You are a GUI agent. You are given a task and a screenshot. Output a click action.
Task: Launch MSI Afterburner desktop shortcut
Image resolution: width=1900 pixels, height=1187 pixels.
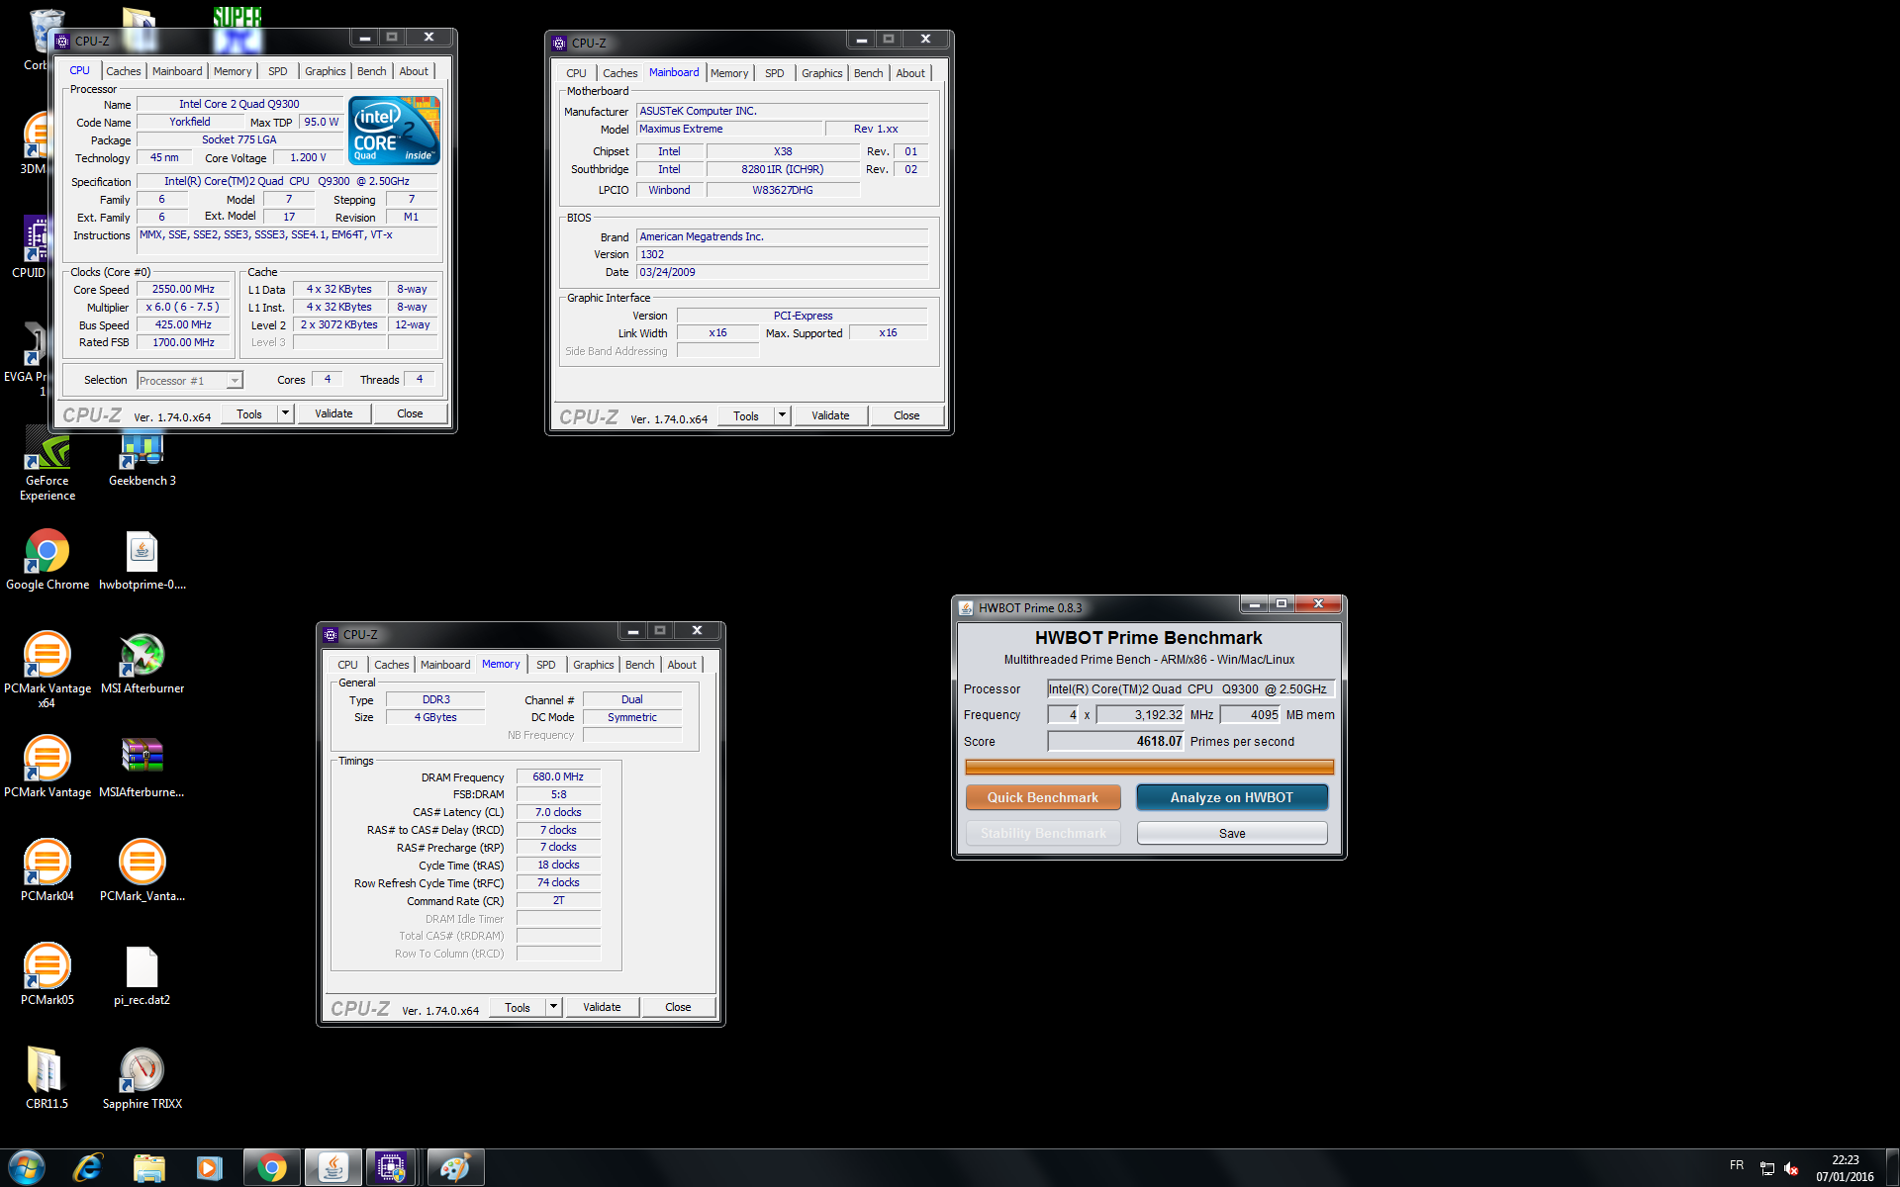click(142, 664)
